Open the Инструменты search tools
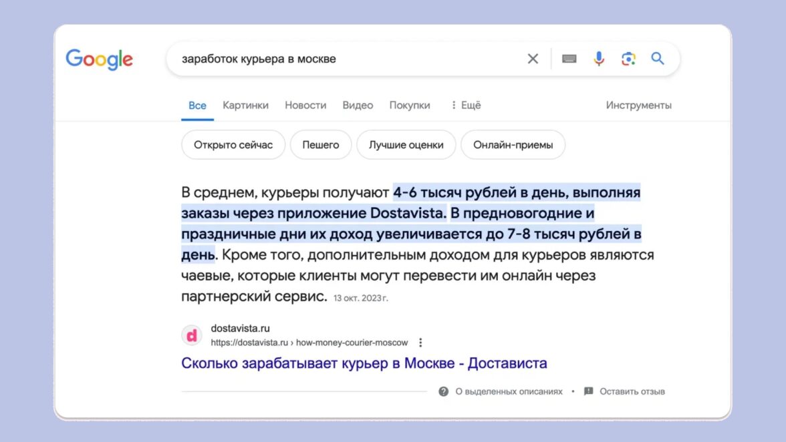Screen dimensions: 786x442 [638, 105]
